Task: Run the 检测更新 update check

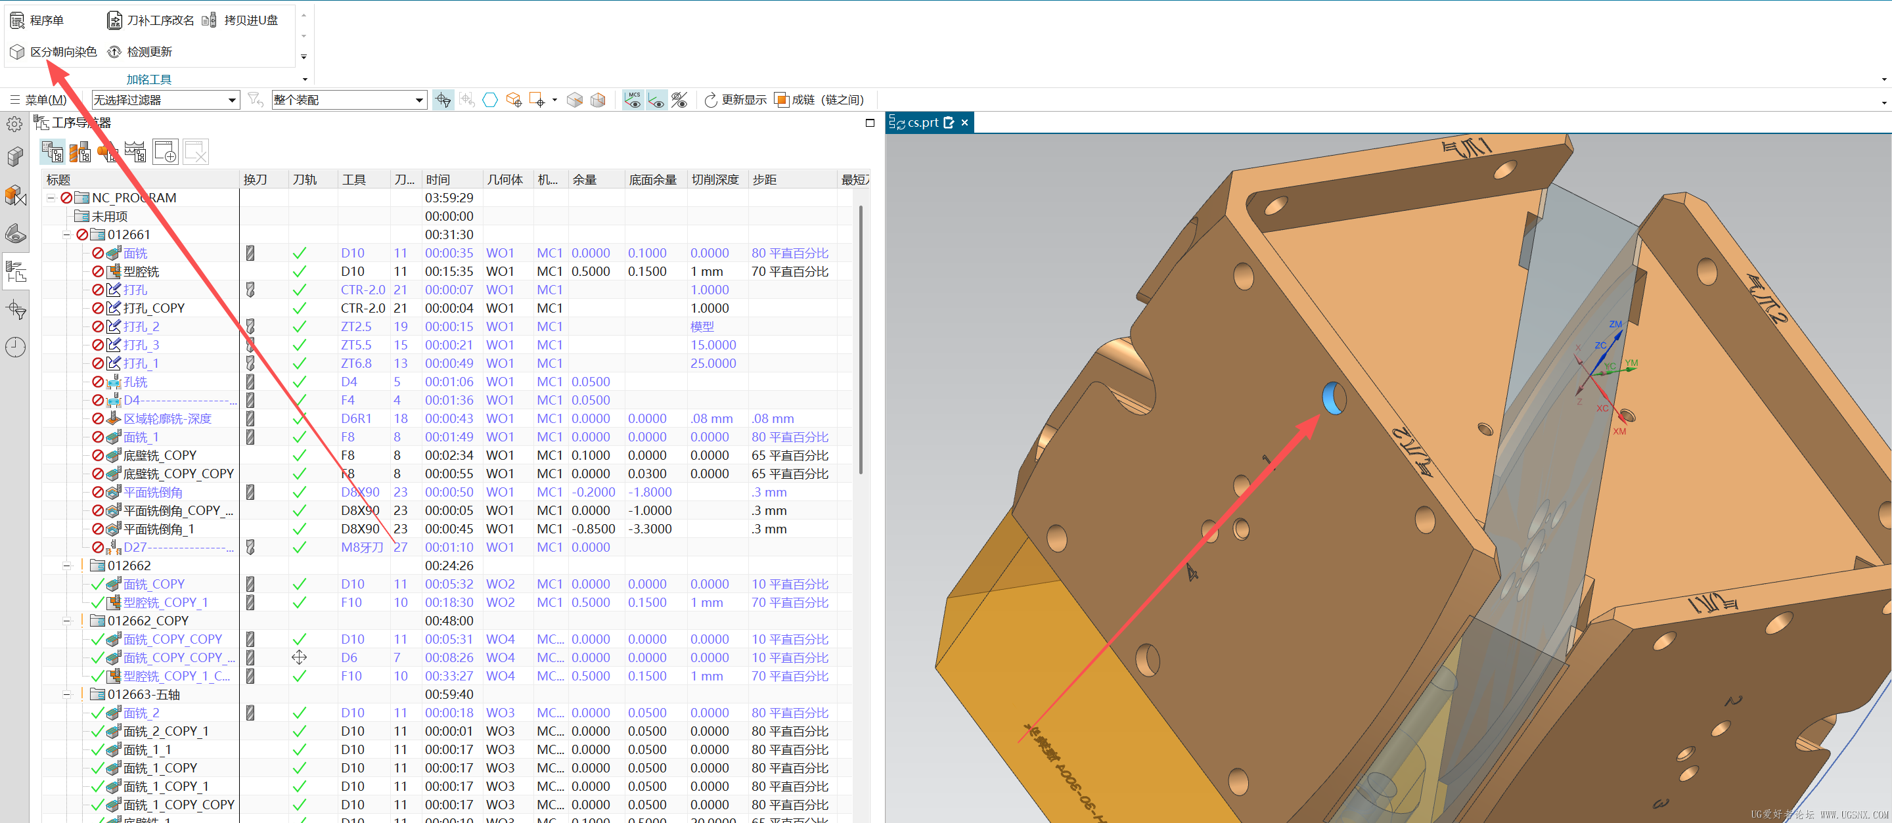Action: click(x=139, y=51)
